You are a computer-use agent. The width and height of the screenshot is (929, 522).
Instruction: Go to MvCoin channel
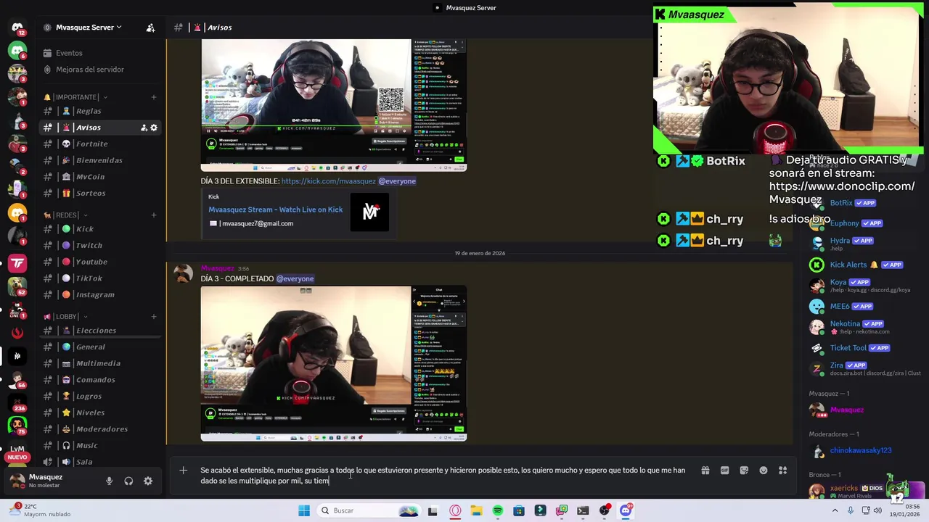[x=99, y=177]
